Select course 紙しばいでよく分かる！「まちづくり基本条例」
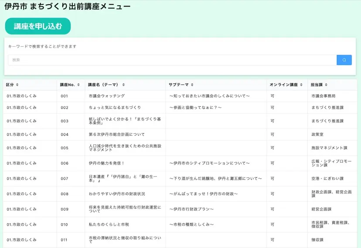This screenshot has height=248, width=361. click(x=125, y=121)
